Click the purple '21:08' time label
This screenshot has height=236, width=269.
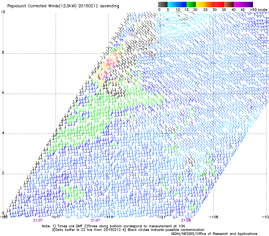tap(186, 220)
